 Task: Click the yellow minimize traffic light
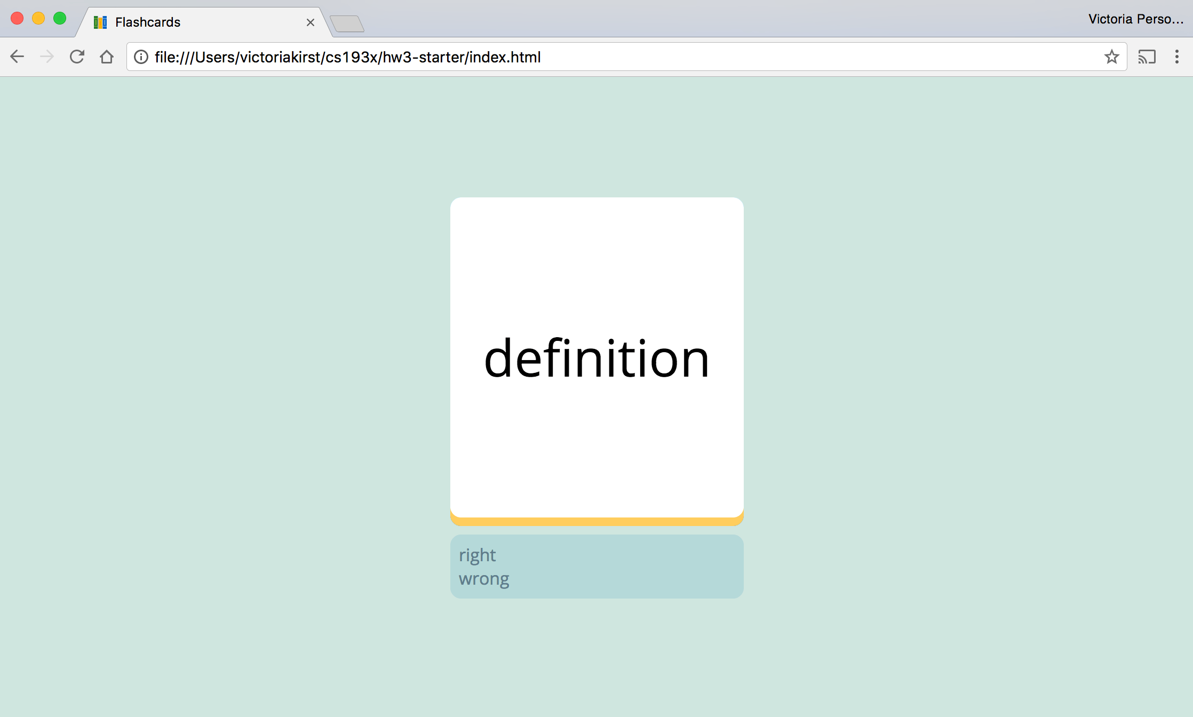coord(38,18)
